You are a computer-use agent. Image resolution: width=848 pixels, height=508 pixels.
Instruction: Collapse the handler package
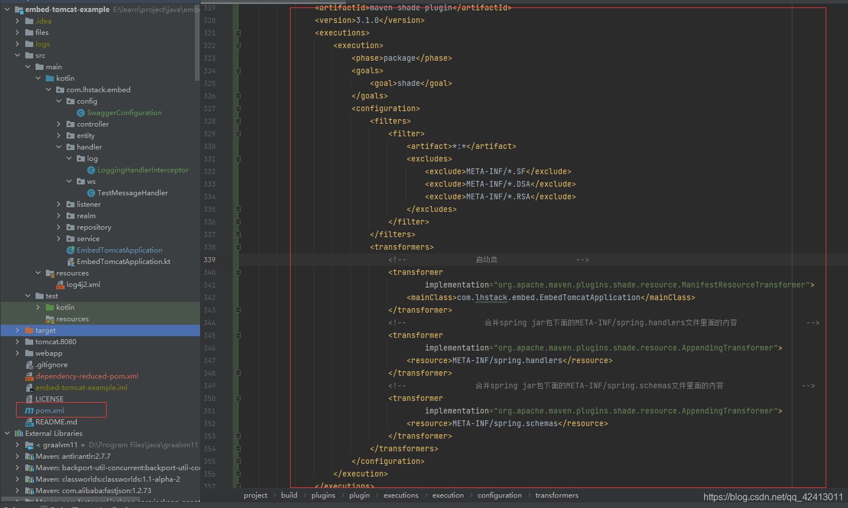tap(58, 147)
